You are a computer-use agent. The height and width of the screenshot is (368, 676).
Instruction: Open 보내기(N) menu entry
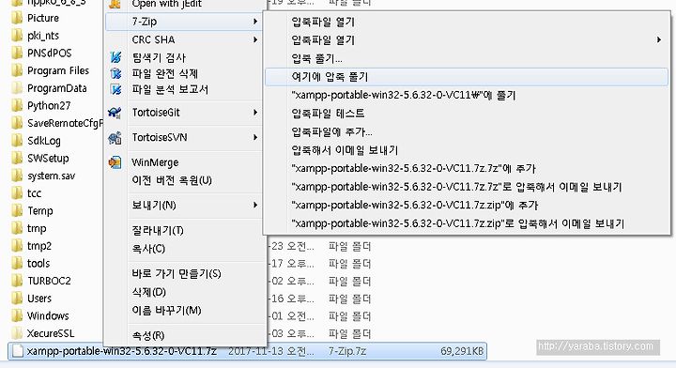[x=184, y=205]
